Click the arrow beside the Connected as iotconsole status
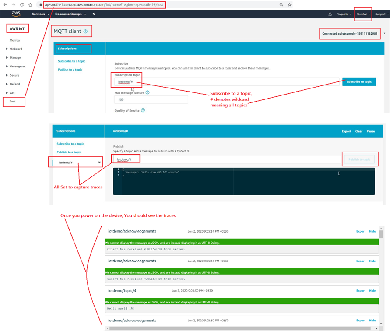 [x=384, y=33]
